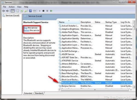Select the gear icon of Bonjour Service
The image size is (137, 100).
coord(60,86)
